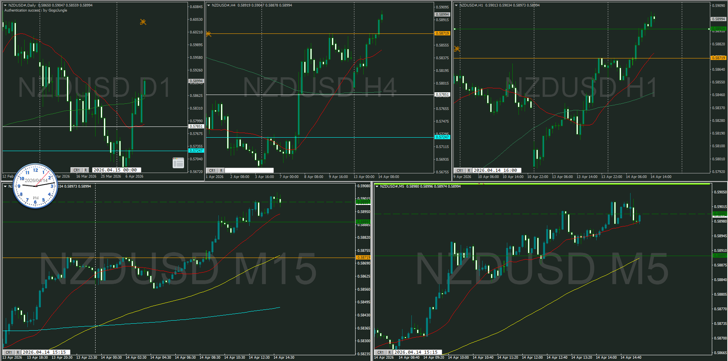
Task: Open the NZDUSD#,Daily chart dropdown arrow
Action: tap(5, 5)
